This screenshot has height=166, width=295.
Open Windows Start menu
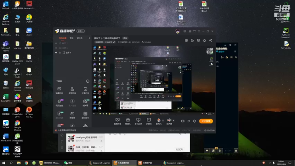coord(3,163)
